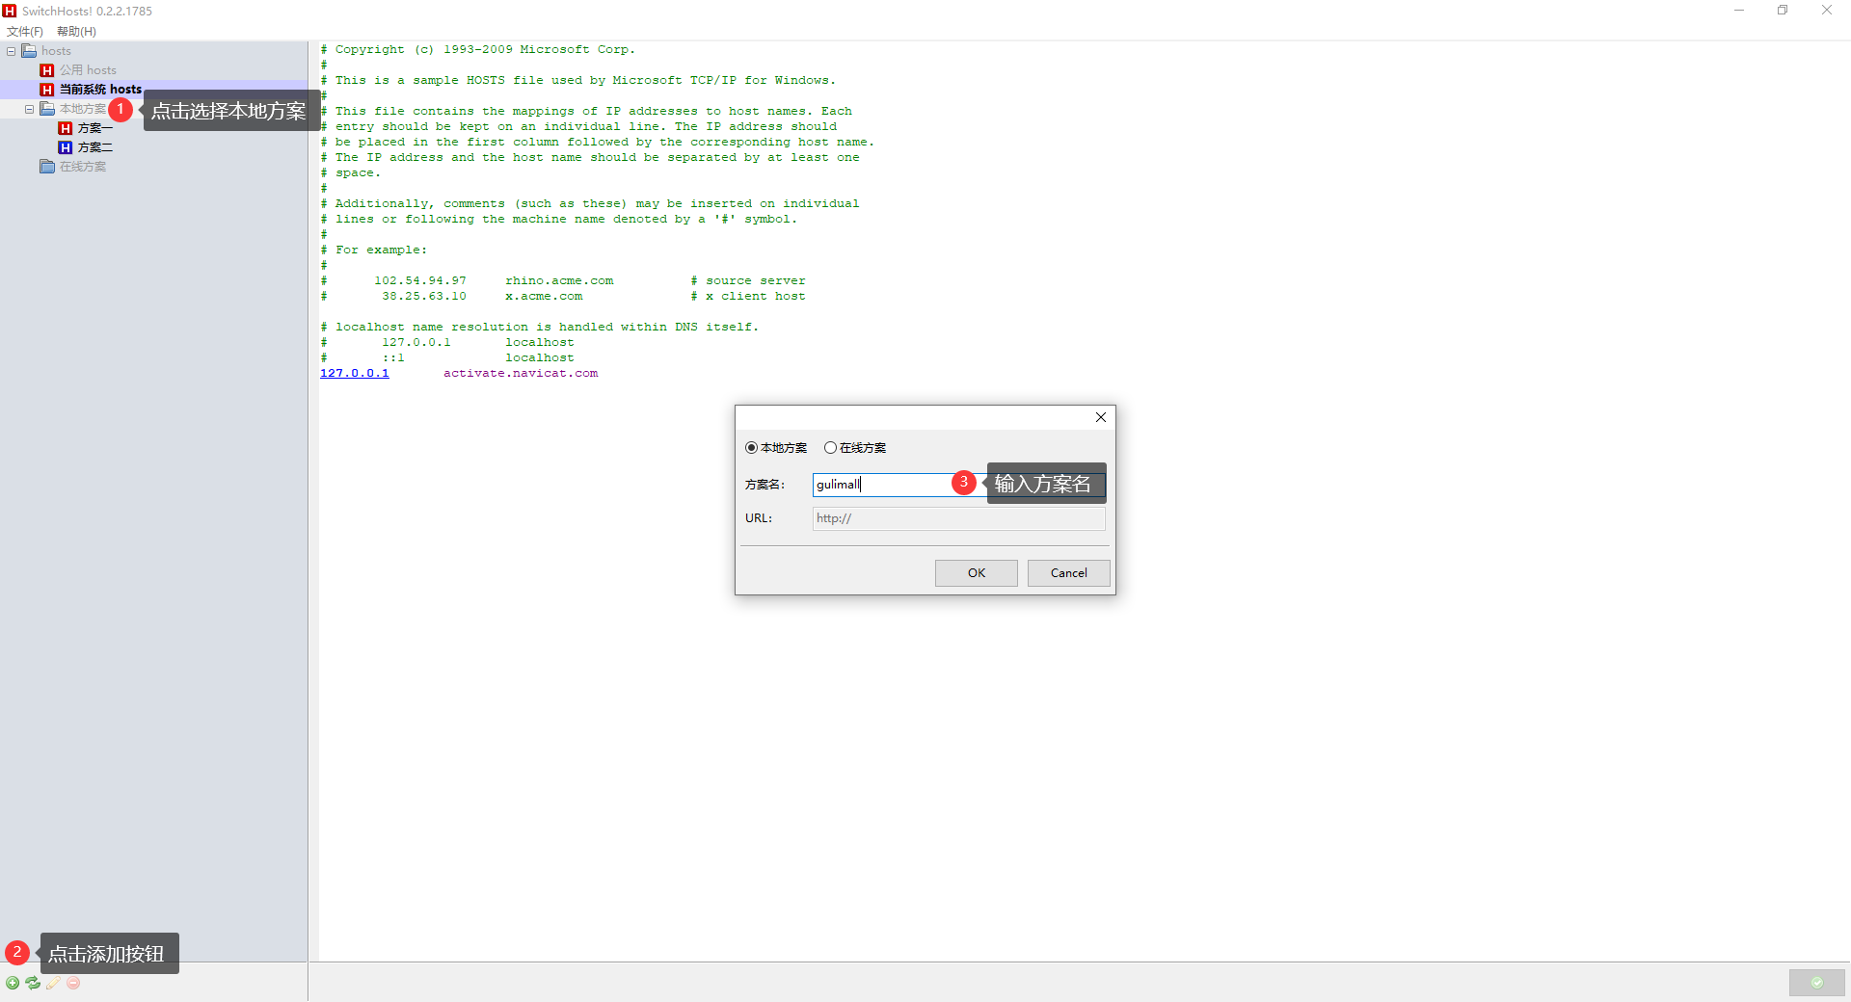Select the 在线方案 radio button
The image size is (1851, 1002).
830,448
